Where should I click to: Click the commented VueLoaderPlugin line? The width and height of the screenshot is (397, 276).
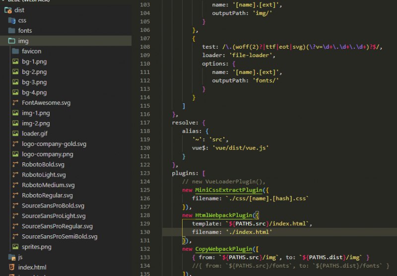[x=224, y=182]
